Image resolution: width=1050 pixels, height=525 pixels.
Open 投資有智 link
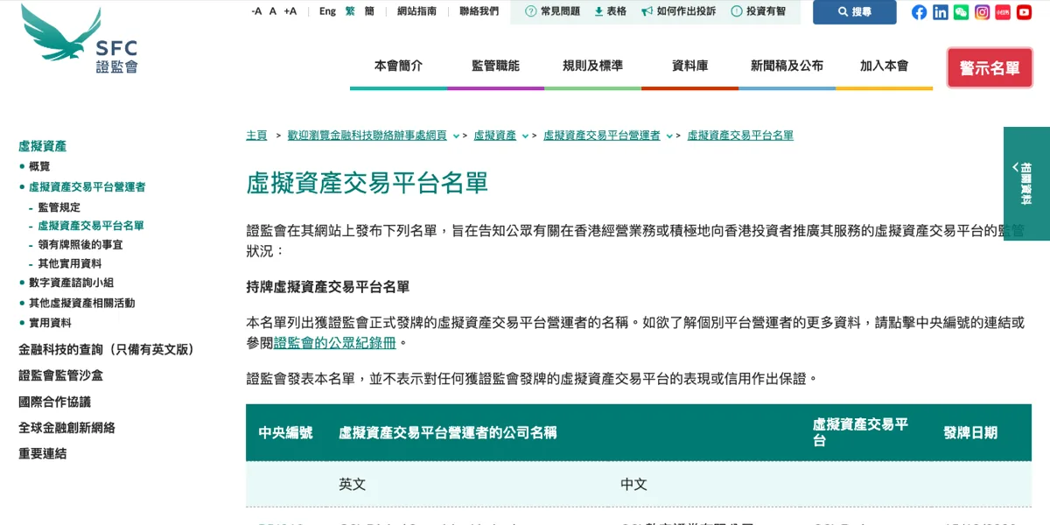(758, 11)
